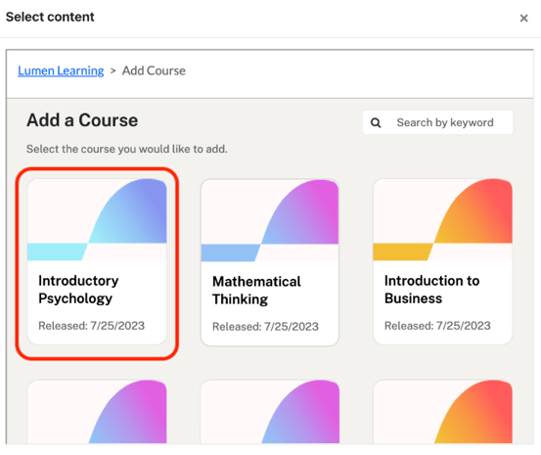The image size is (541, 455).
Task: Select the Introductory Psychology course card
Action: (x=97, y=261)
